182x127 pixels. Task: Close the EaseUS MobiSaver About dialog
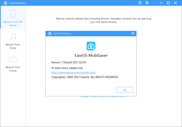pyautogui.click(x=133, y=33)
